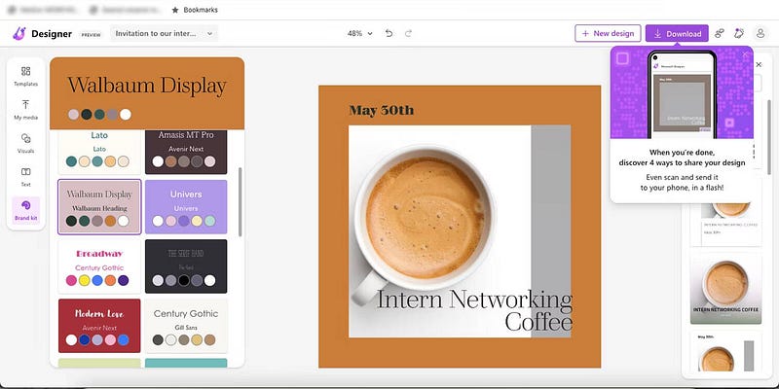The height and width of the screenshot is (389, 779).
Task: Click the Bookmarks star icon
Action: [x=175, y=10]
